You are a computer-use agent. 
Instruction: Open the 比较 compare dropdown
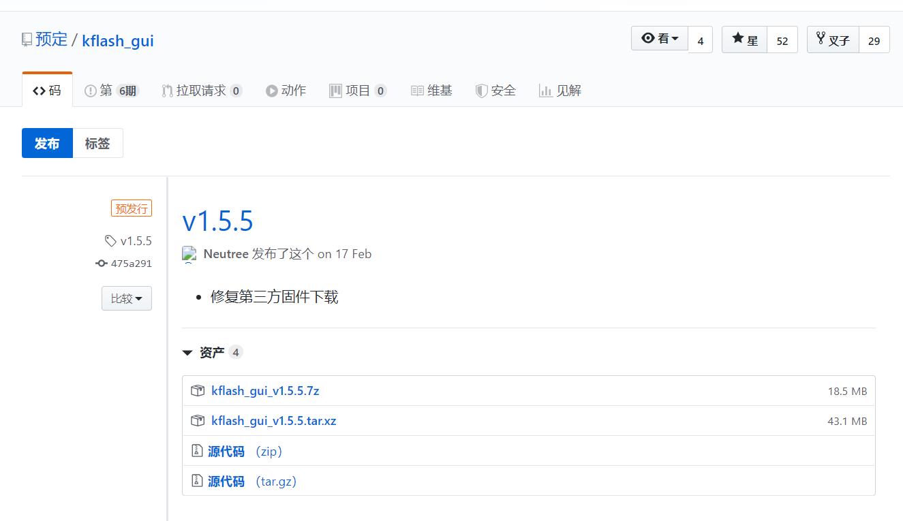click(x=127, y=298)
